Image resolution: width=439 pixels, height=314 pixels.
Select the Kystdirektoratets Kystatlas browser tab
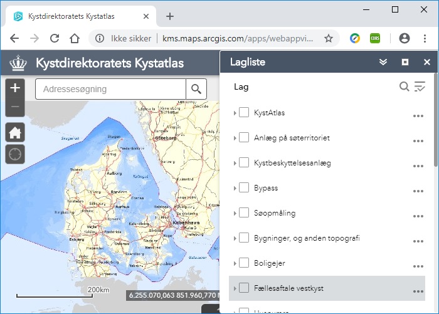(x=81, y=16)
